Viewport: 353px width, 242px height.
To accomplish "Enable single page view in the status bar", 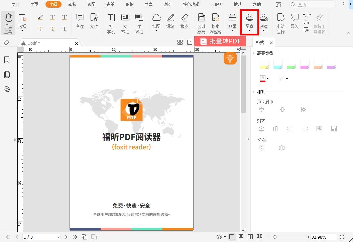I will tap(231, 237).
